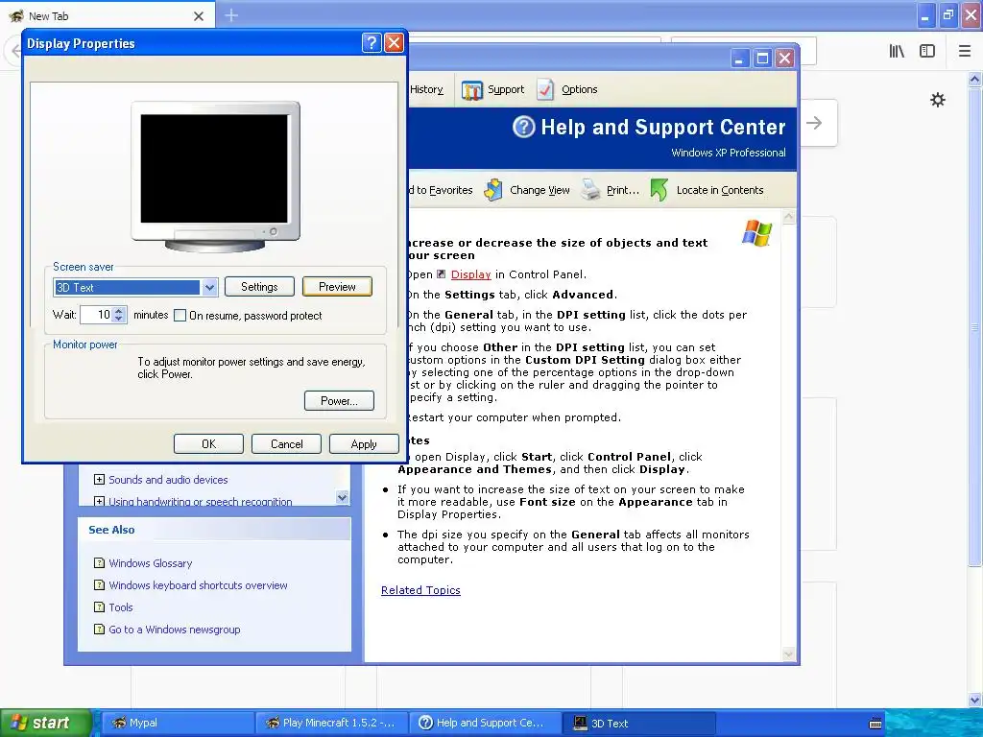Click the shortcut icon before Display link
This screenshot has width=983, height=737.
442,274
